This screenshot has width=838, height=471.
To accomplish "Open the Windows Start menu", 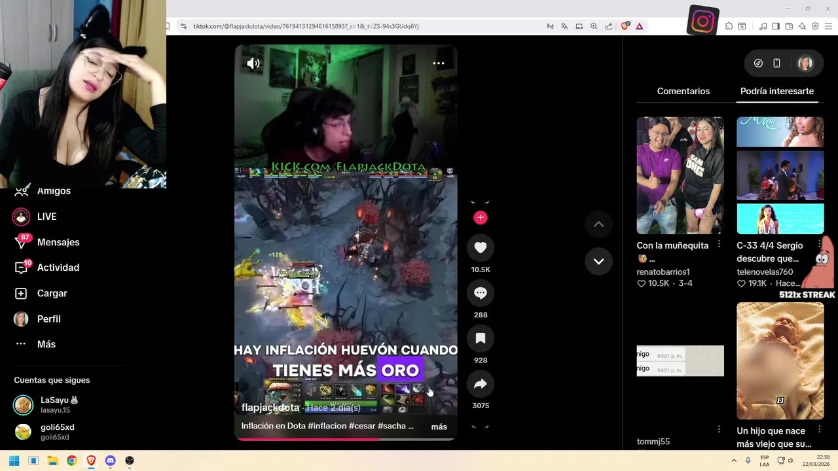I will pyautogui.click(x=14, y=461).
